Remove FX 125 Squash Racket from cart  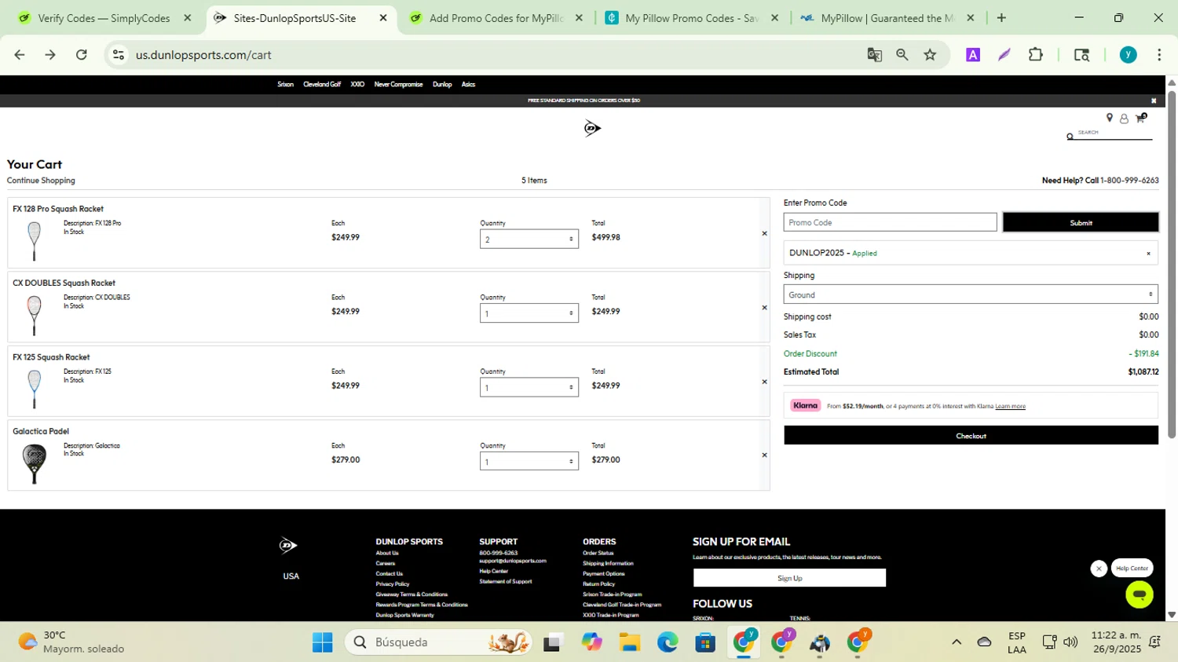tap(764, 382)
